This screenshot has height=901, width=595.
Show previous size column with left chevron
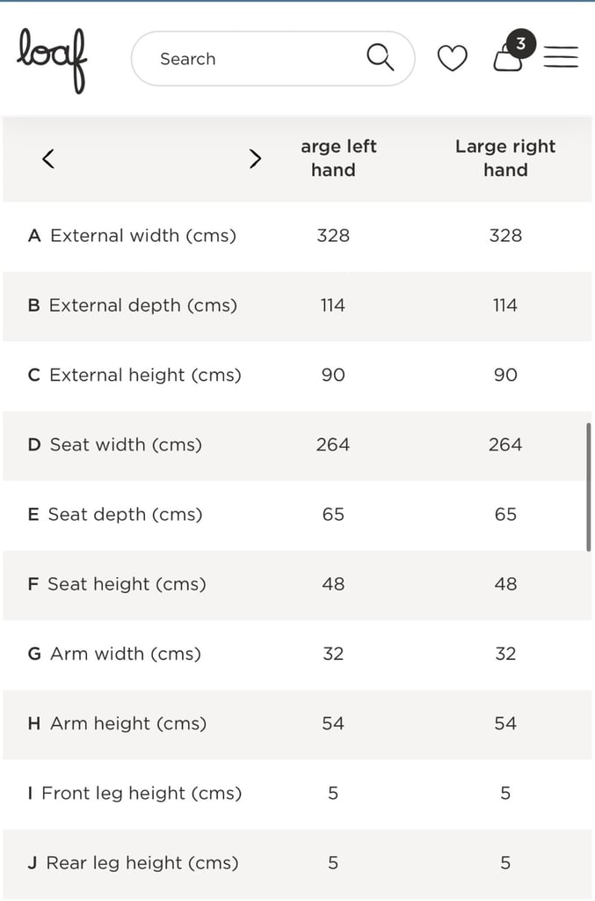tap(48, 158)
